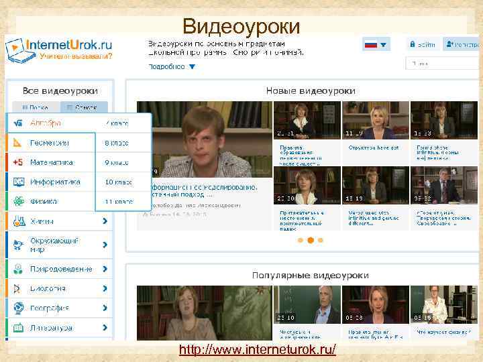This screenshot has height=362, width=483.
Task: Open the Структура have got lesson link
Action: pos(374,147)
